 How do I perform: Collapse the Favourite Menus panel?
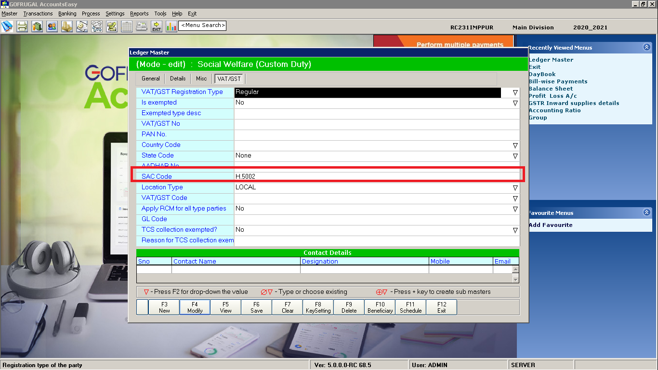coord(646,212)
